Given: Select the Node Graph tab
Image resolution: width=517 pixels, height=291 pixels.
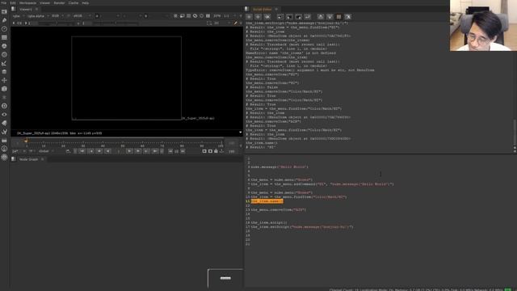Looking at the screenshot, I should tap(29, 159).
